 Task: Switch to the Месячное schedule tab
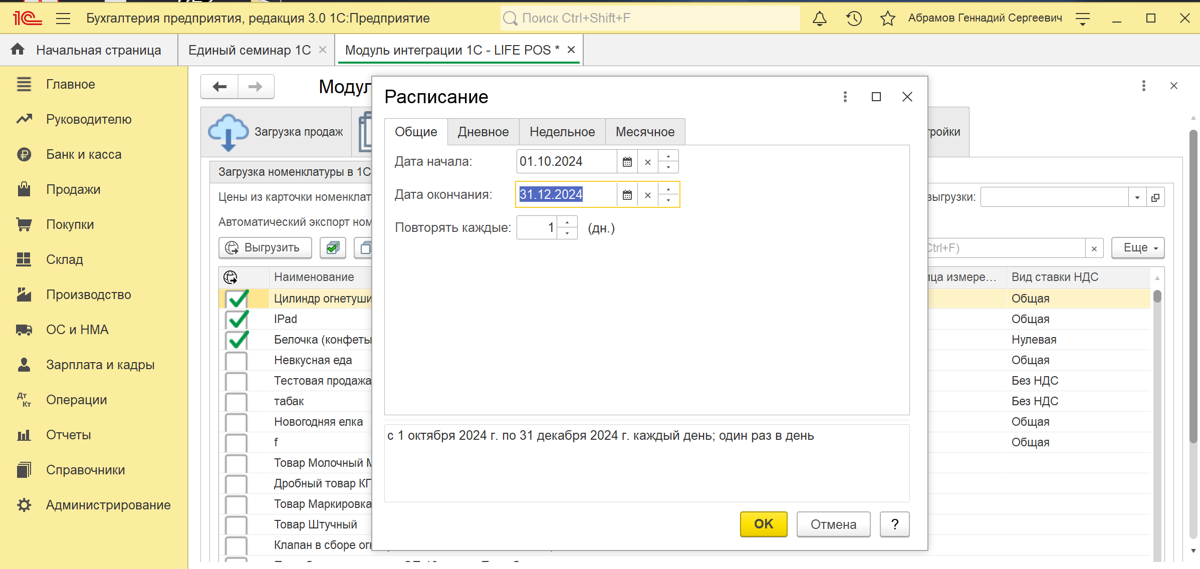point(645,132)
